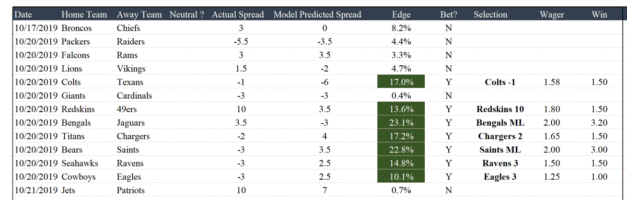Select the Model Predicted Spread column header

tap(317, 15)
